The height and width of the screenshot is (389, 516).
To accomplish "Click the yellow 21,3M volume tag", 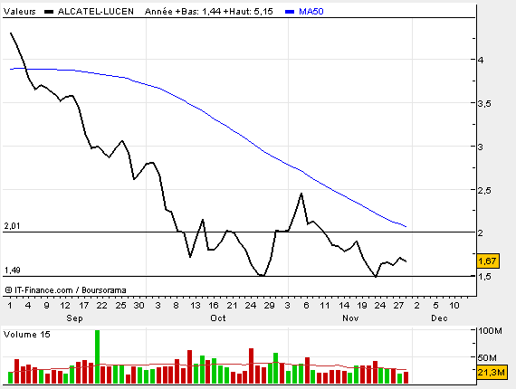I will pyautogui.click(x=491, y=373).
